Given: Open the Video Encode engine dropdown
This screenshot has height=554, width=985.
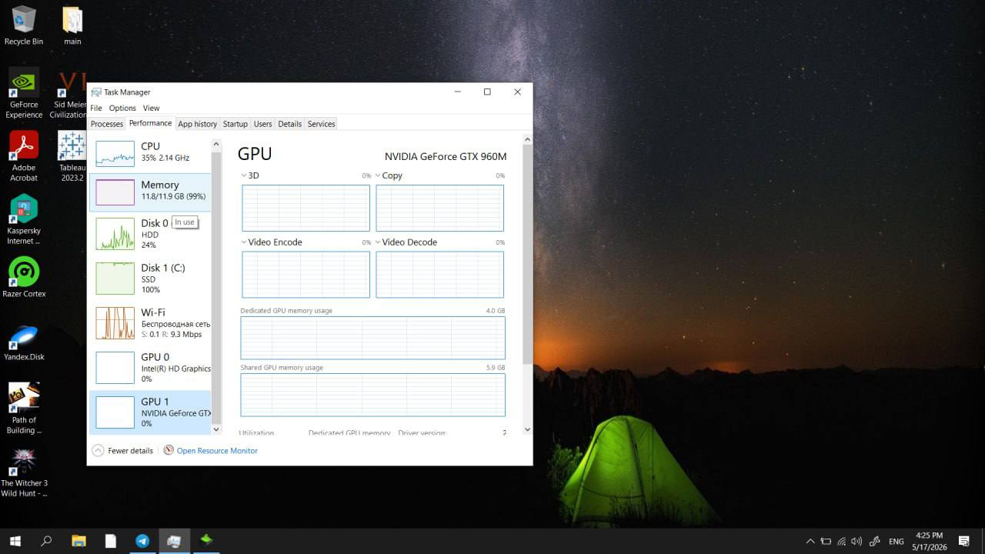Looking at the screenshot, I should (244, 242).
